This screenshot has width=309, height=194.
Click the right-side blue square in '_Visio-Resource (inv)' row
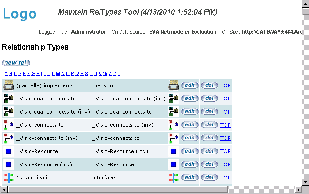click(173, 164)
